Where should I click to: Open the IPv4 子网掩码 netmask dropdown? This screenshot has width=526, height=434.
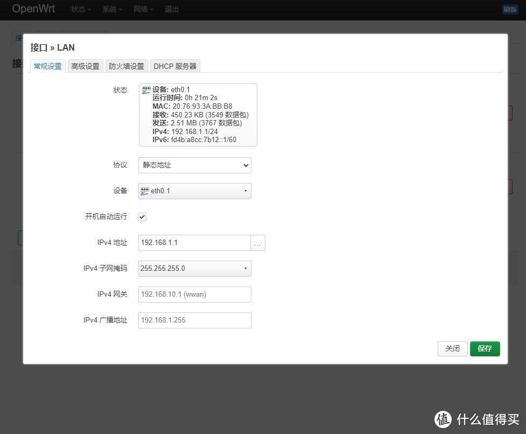click(x=194, y=268)
